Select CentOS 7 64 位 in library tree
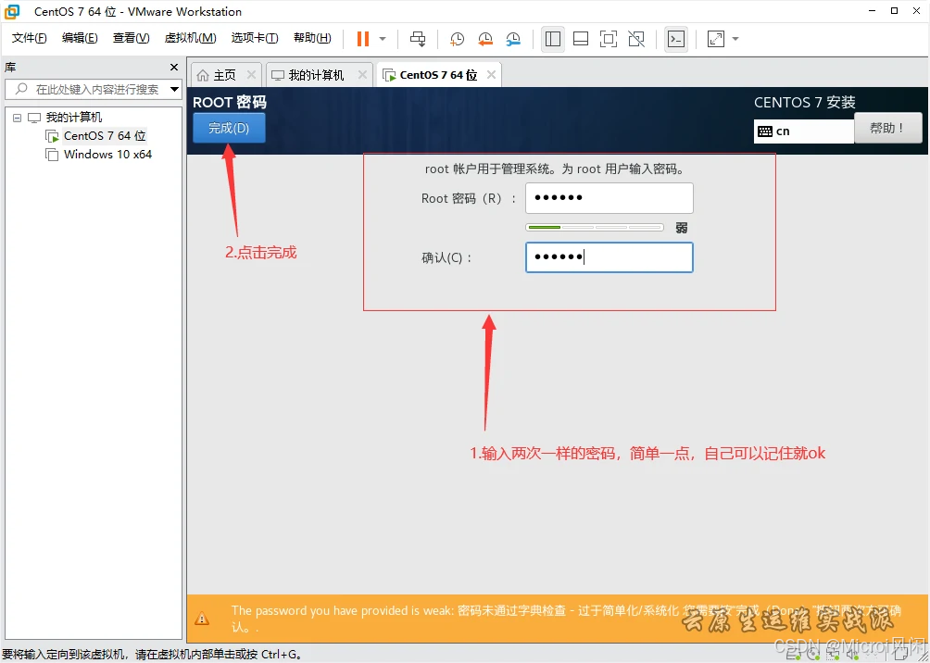The image size is (930, 663). pyautogui.click(x=105, y=136)
